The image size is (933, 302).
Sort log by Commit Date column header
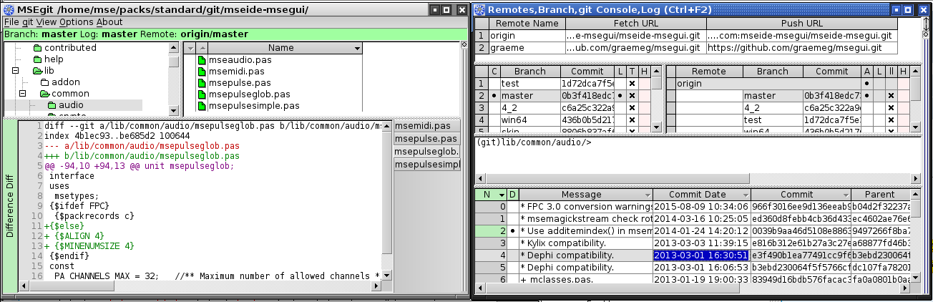(696, 195)
